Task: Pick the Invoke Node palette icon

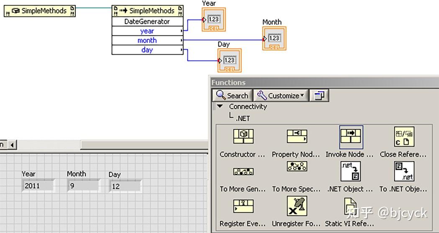Action: (351, 137)
